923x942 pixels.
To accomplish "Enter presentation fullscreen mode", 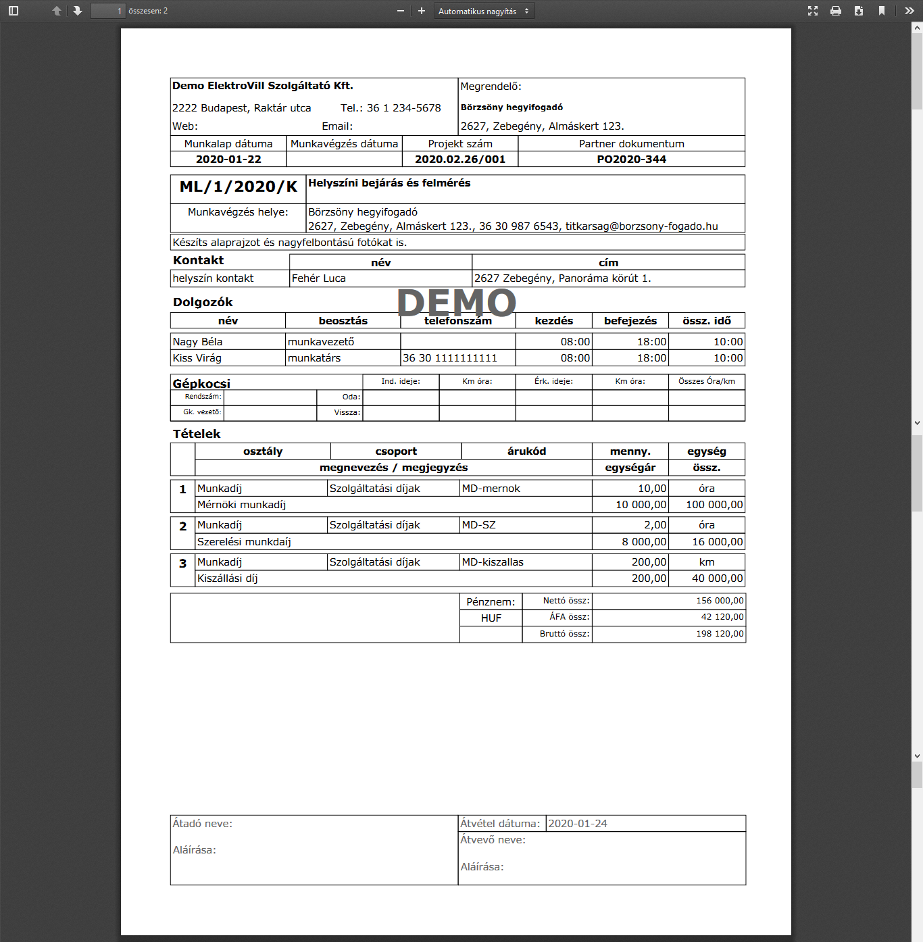I will (x=813, y=11).
